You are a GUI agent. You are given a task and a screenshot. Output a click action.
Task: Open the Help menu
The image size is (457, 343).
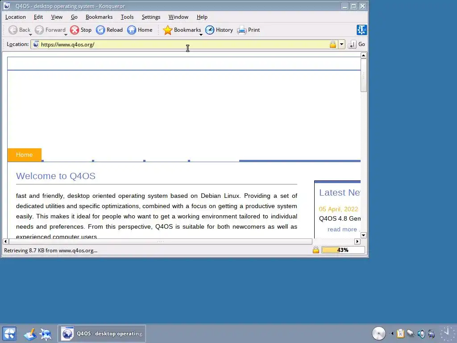202,17
